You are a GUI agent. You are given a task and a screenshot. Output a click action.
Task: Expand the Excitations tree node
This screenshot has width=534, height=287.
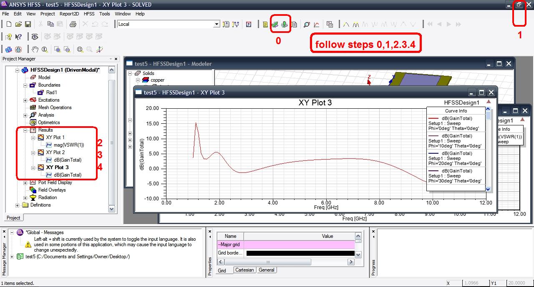coord(25,100)
